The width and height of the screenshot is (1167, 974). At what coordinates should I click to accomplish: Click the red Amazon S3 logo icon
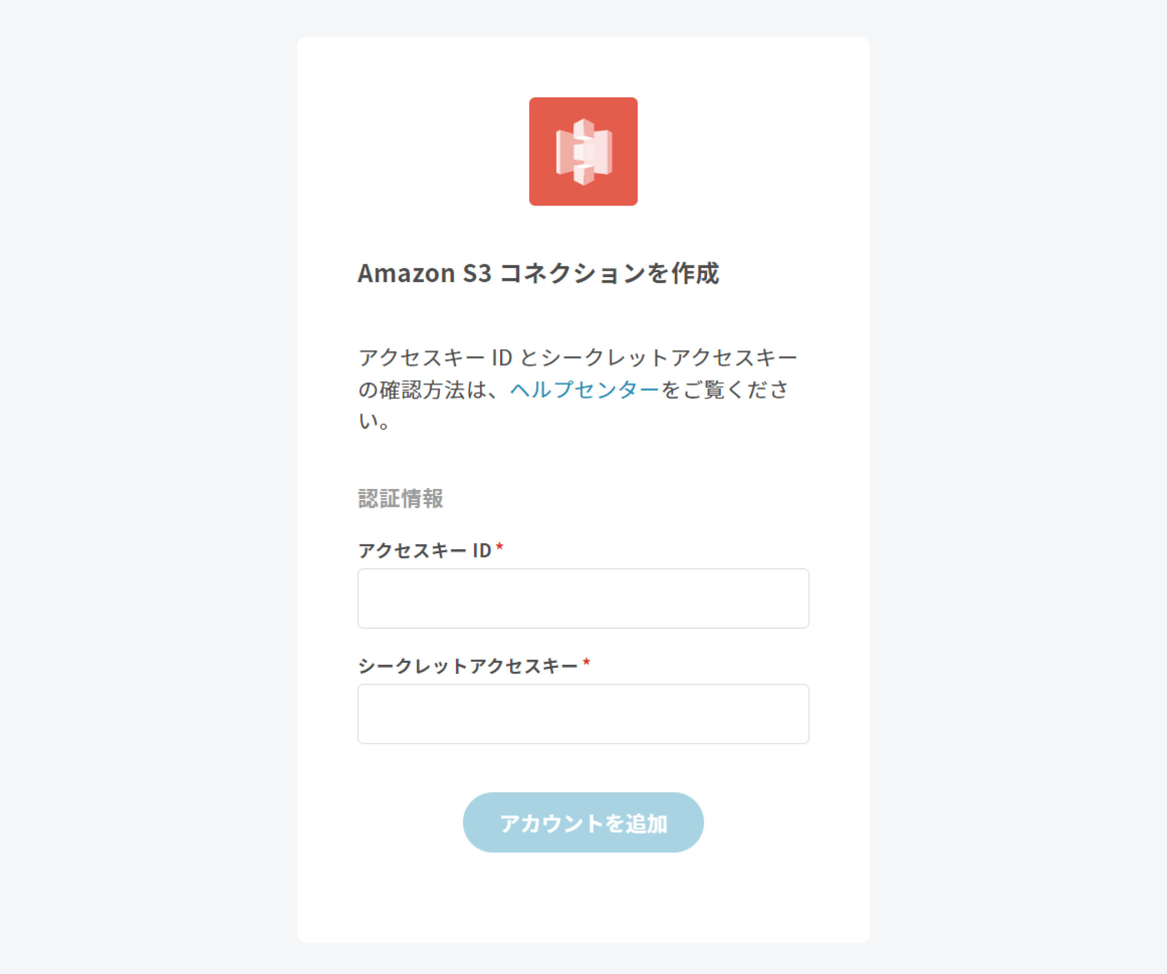coord(583,152)
